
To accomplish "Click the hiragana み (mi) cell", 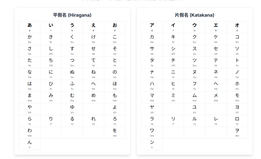I will click(x=51, y=97).
